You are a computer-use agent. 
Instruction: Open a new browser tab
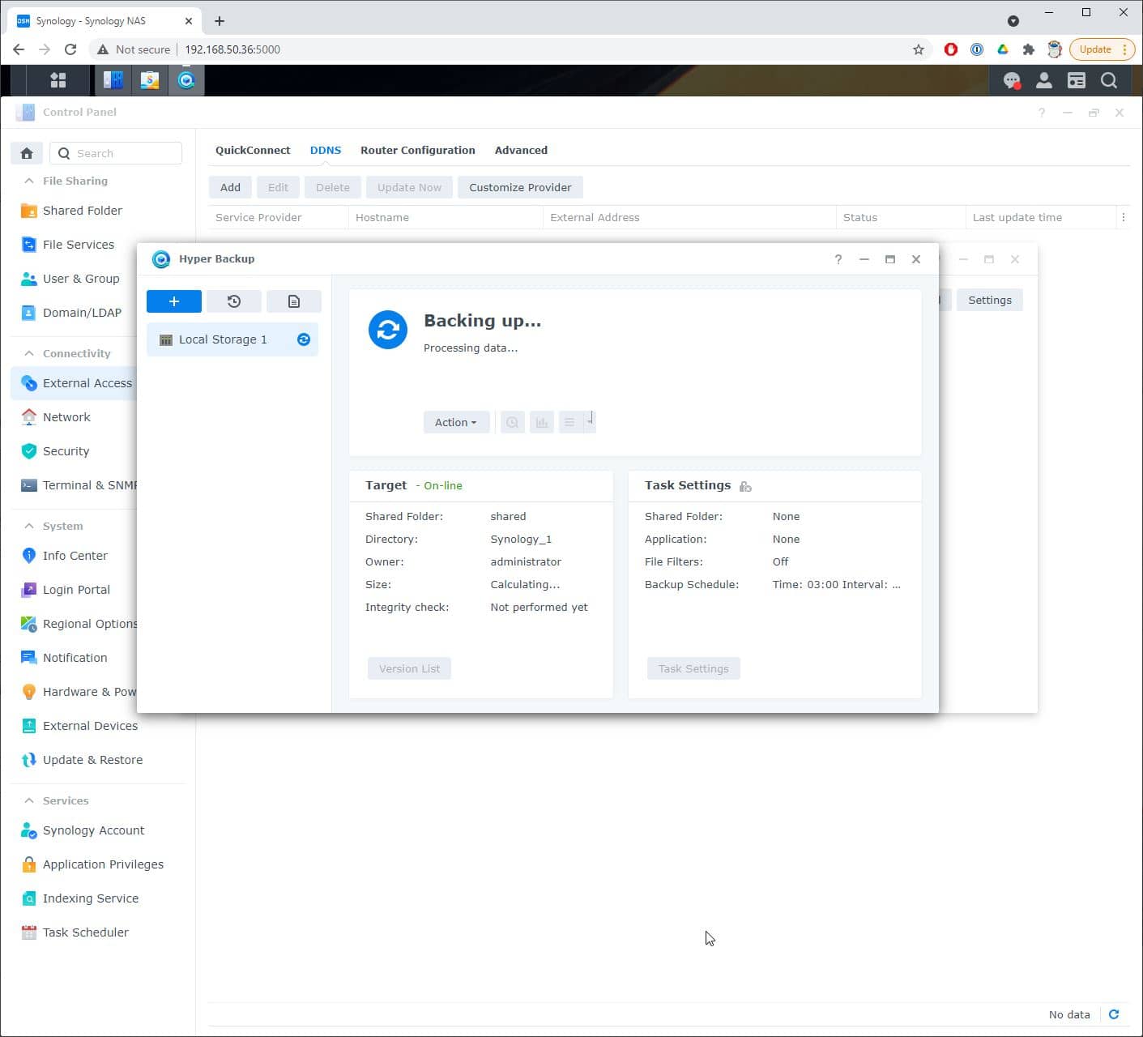point(220,21)
